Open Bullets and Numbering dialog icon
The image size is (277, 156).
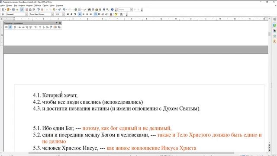point(59,27)
